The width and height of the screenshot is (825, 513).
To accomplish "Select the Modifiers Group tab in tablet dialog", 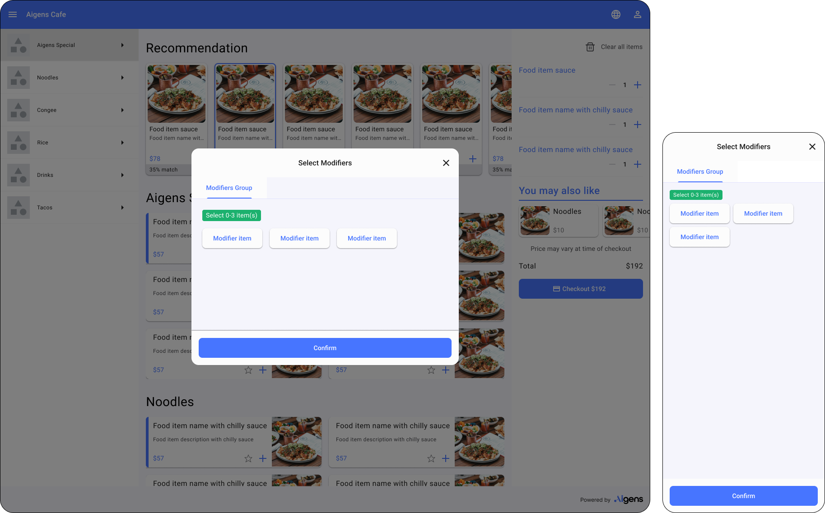I will tap(229, 188).
